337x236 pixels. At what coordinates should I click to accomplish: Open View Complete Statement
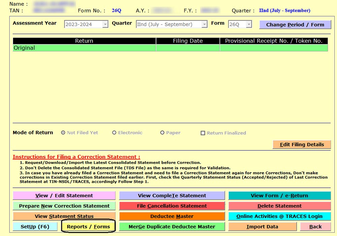tap(172, 196)
